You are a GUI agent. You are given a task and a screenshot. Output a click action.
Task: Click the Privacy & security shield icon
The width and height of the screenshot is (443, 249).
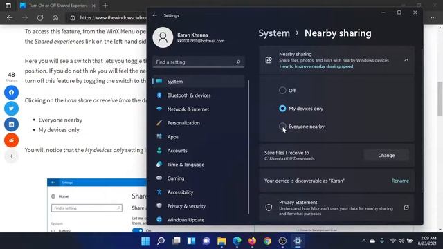[159, 206]
